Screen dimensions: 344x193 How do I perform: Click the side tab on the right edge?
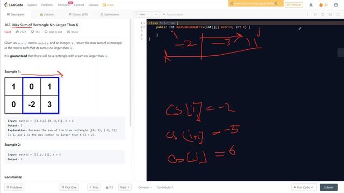click(x=341, y=53)
